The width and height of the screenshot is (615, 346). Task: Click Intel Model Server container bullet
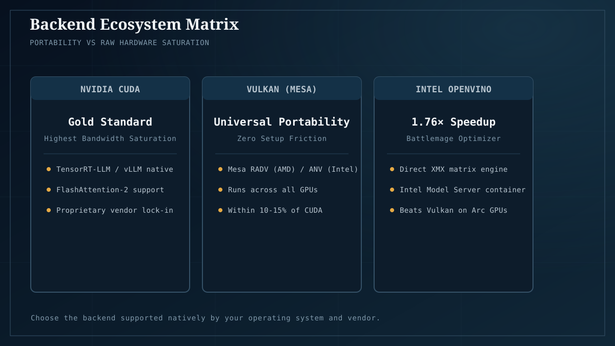click(x=458, y=190)
